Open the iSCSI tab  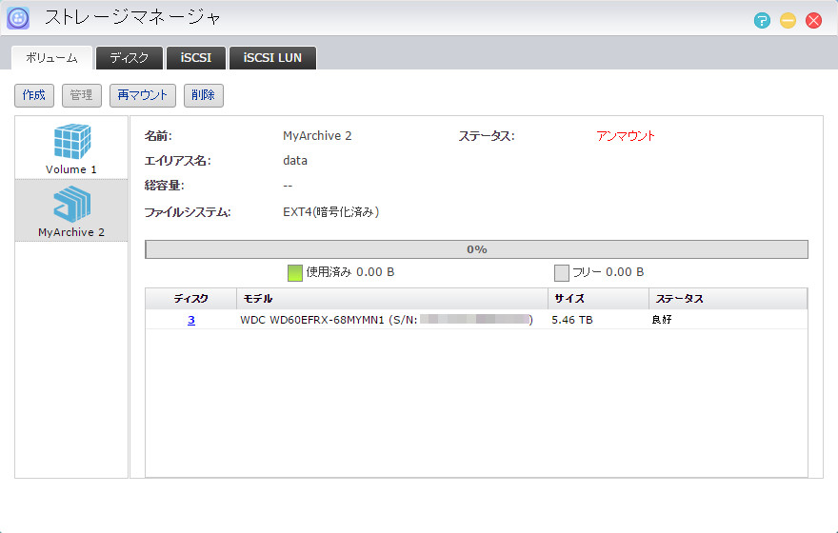click(195, 58)
